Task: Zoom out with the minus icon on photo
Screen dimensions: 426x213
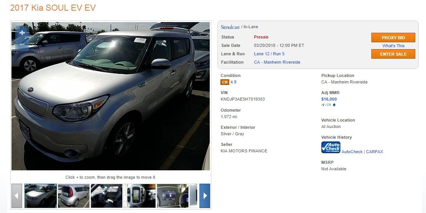Action: point(22,44)
